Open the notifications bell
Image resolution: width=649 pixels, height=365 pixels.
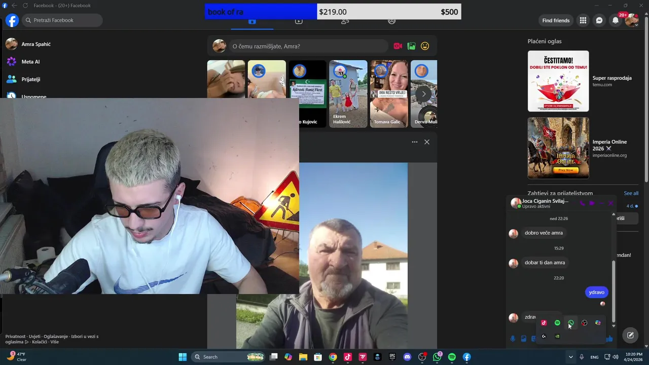click(x=616, y=20)
